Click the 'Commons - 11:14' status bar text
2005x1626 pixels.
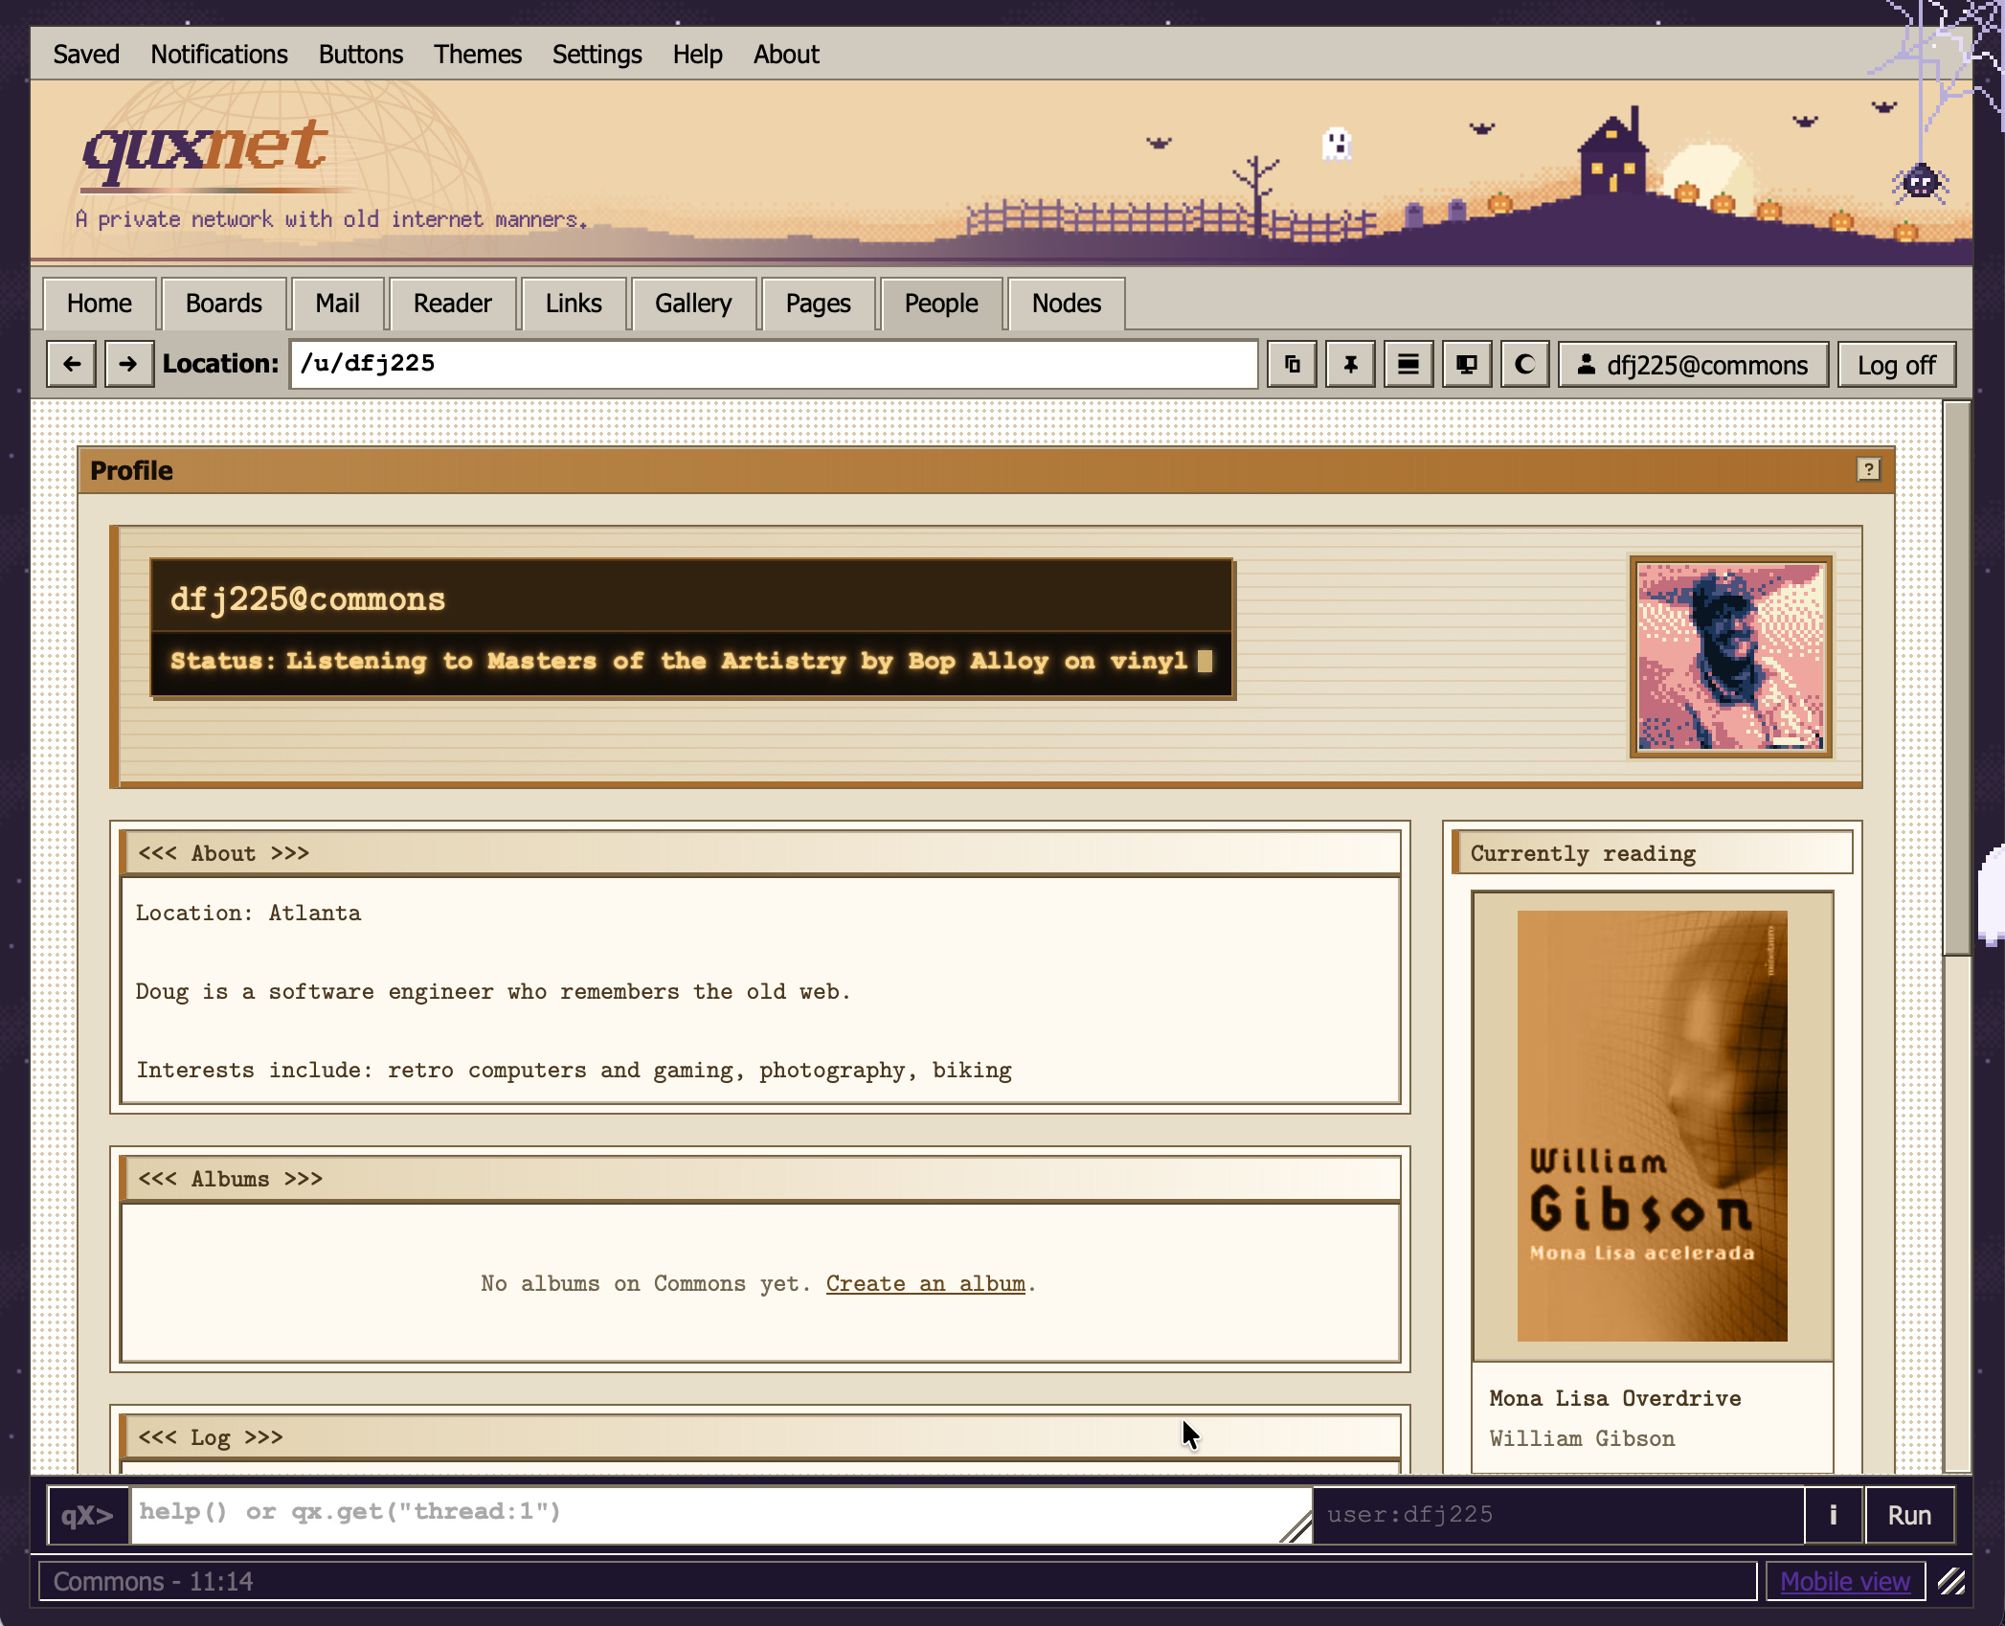pyautogui.click(x=153, y=1581)
